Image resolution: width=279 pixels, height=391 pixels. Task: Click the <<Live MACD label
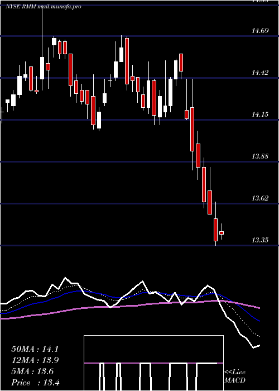tap(235, 376)
